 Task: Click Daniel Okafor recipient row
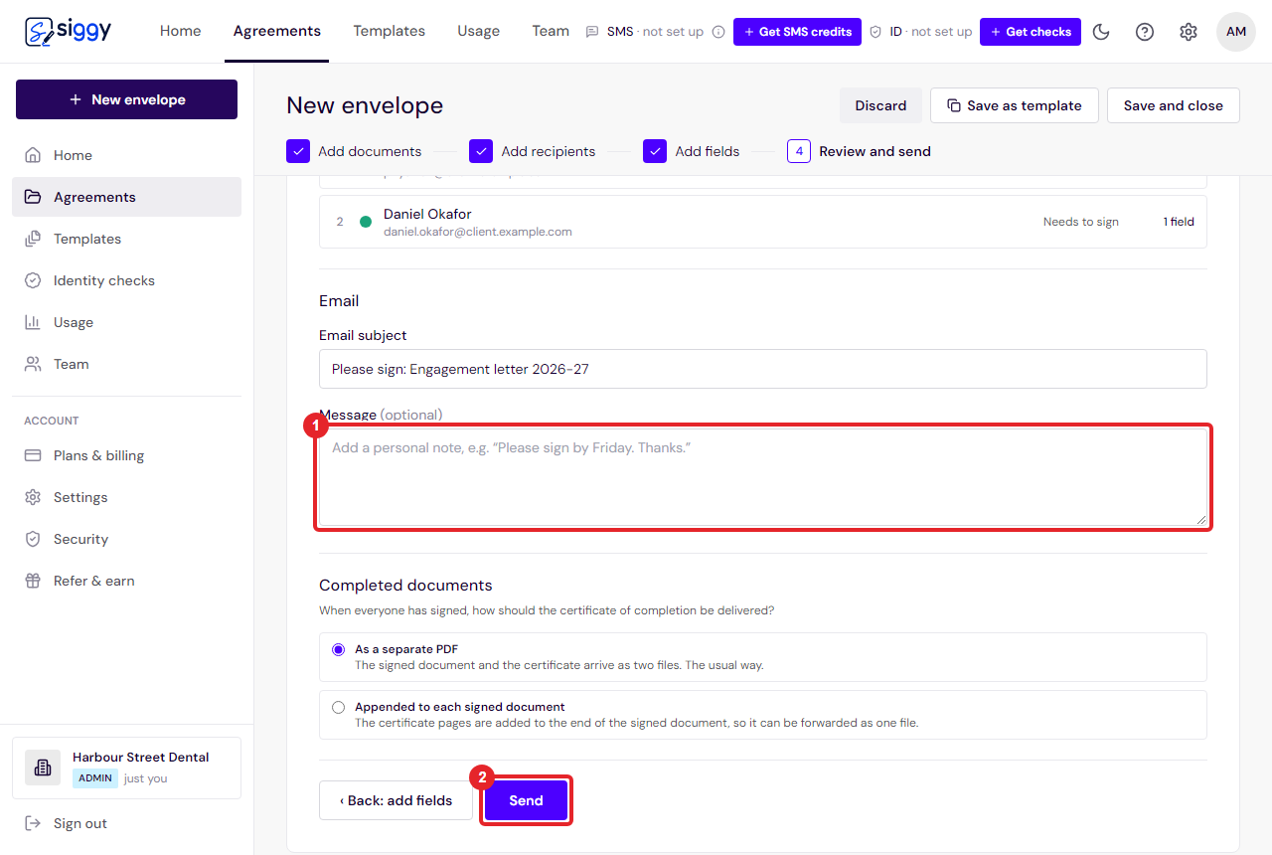coord(763,222)
